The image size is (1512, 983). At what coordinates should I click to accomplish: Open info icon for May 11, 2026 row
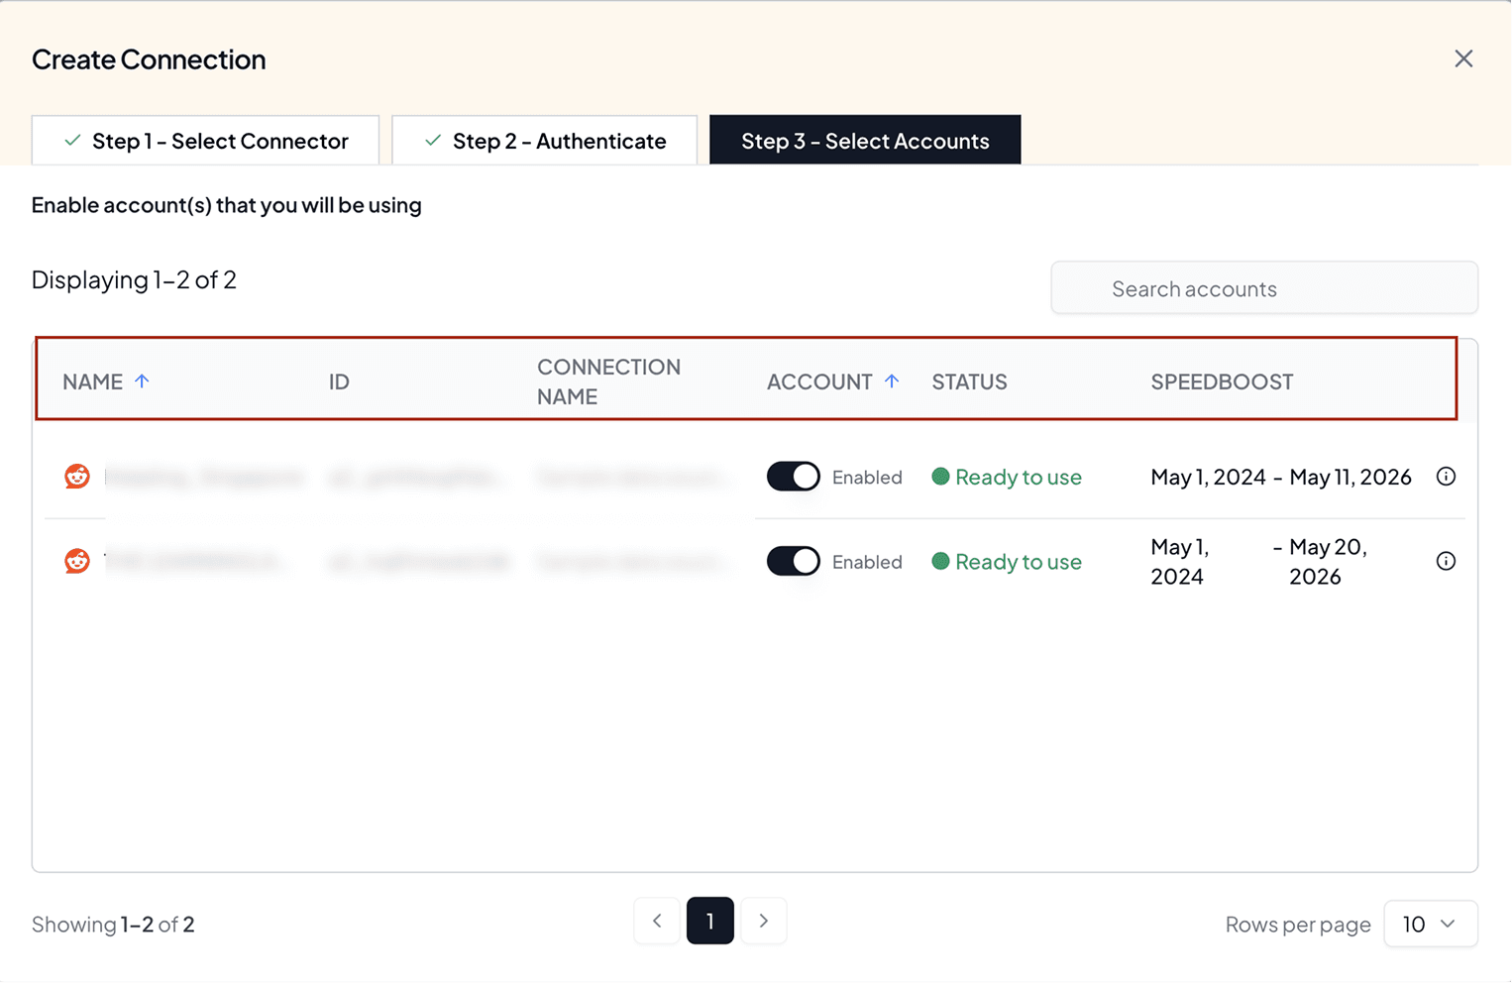[1446, 477]
